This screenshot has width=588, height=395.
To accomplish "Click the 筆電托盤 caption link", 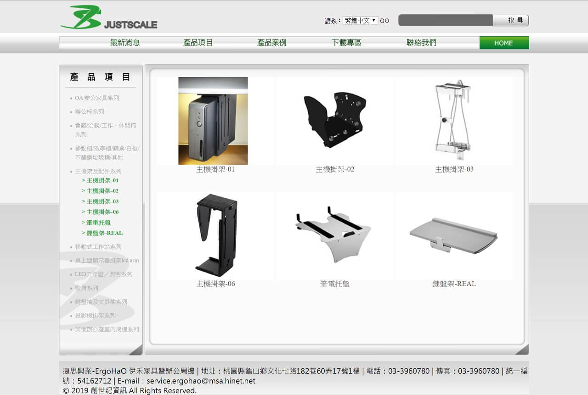I will 335,284.
